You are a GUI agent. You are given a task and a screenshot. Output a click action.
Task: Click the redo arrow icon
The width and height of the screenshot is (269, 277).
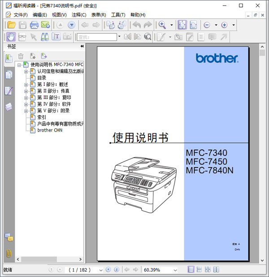148,25
